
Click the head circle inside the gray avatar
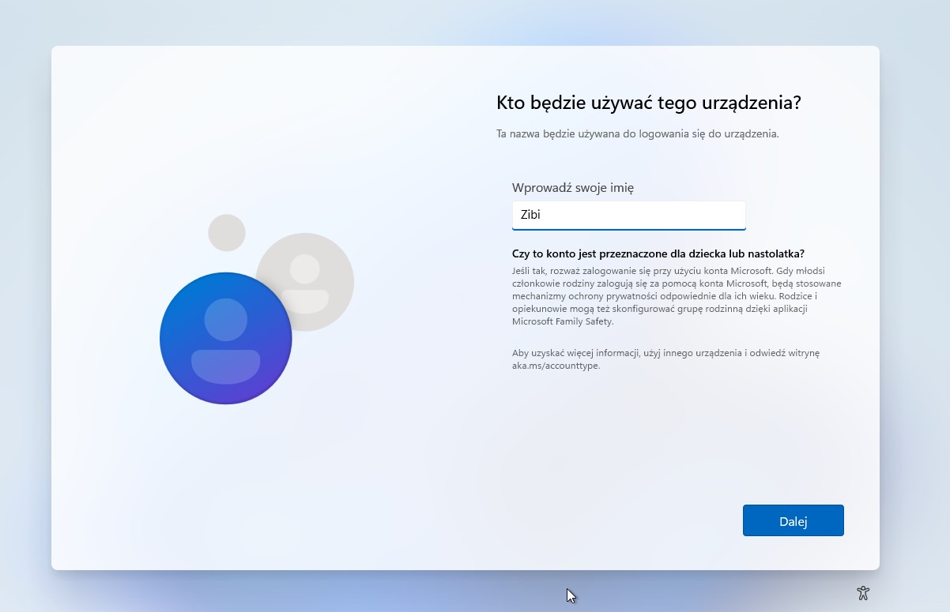[x=305, y=268]
